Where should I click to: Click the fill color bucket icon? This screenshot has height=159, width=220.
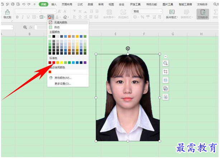49,17
